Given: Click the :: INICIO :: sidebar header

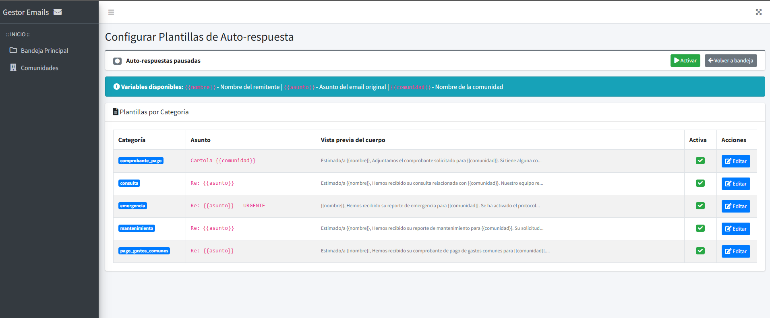Looking at the screenshot, I should pos(18,35).
